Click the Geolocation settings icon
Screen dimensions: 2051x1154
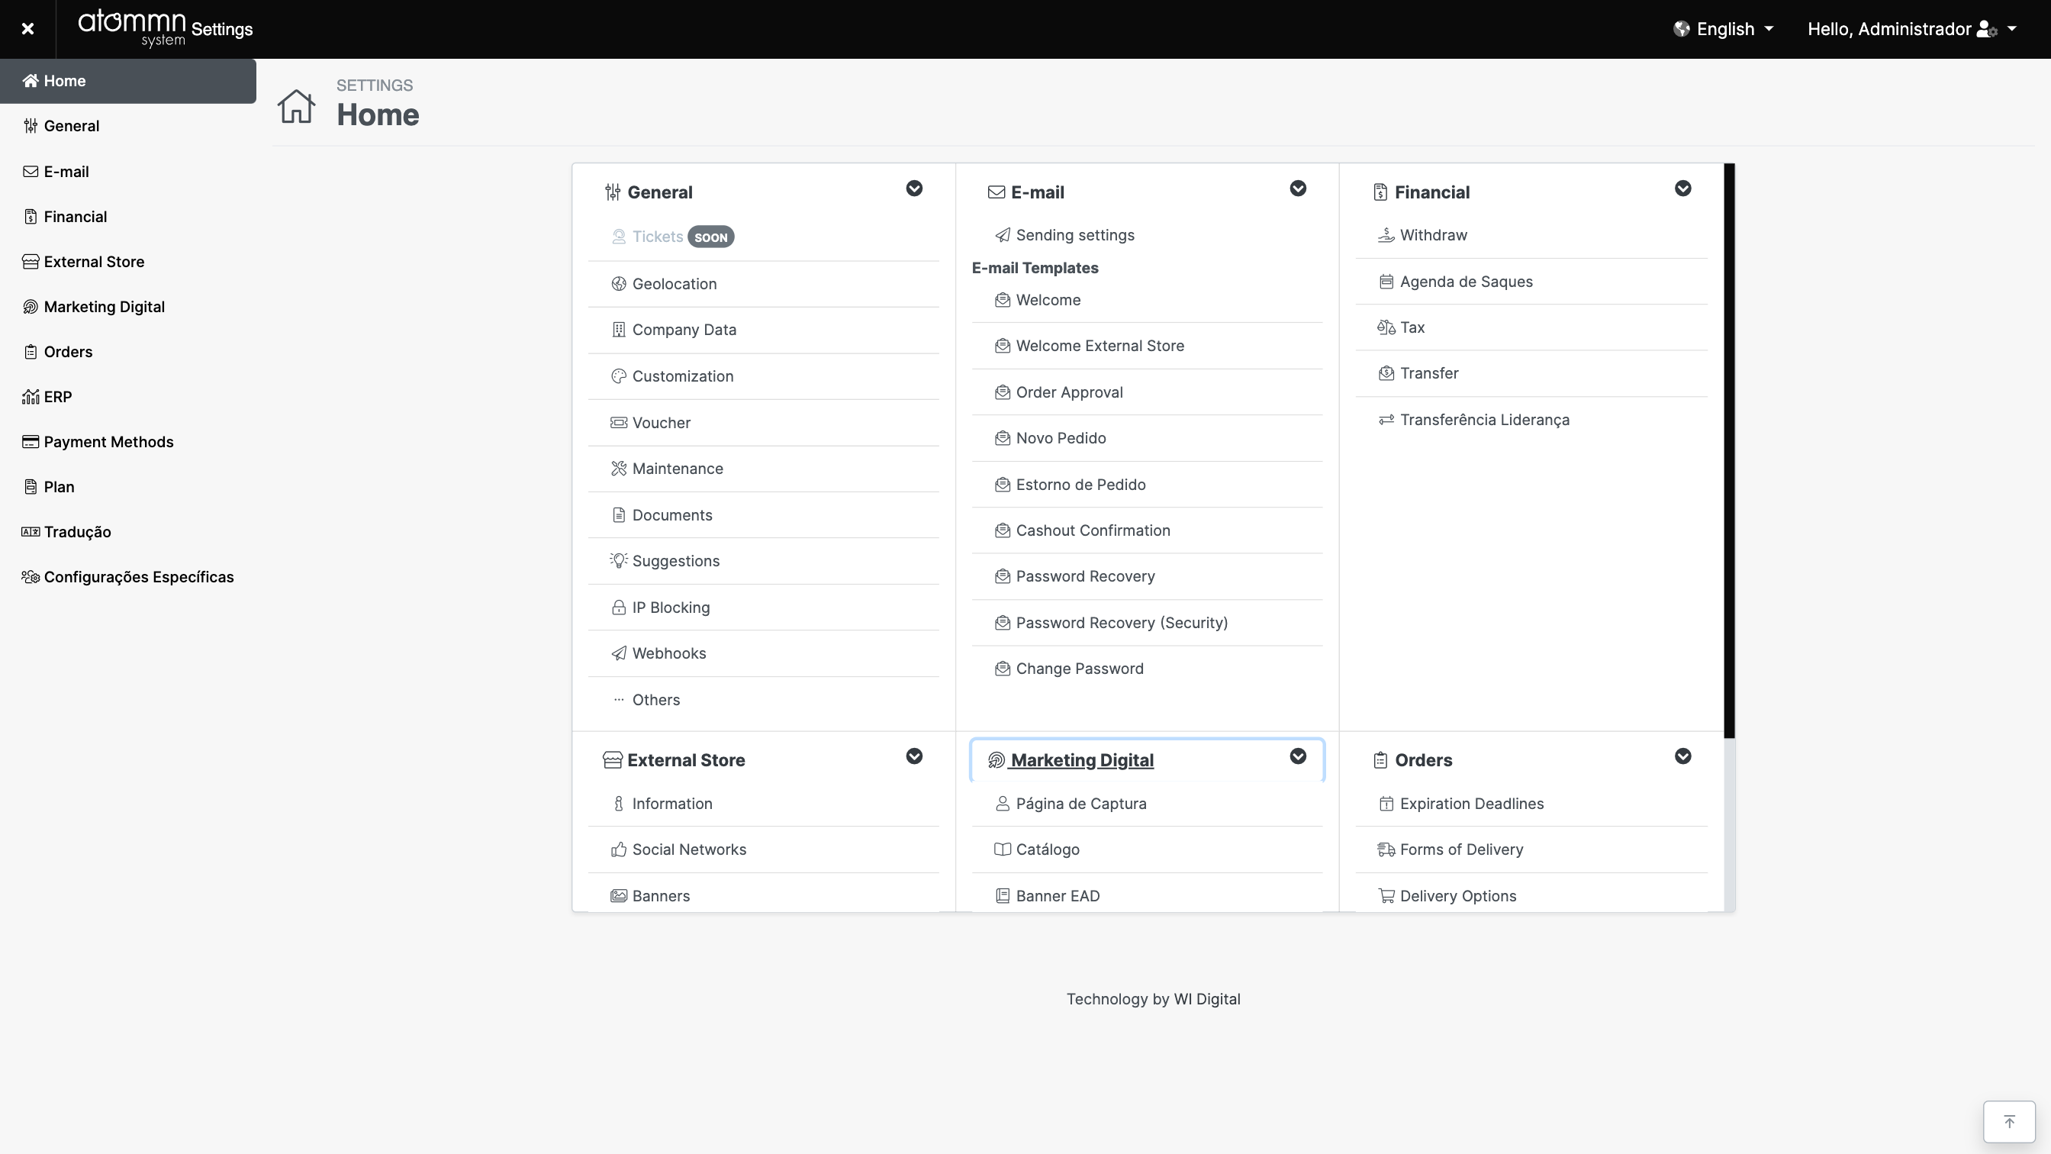620,283
